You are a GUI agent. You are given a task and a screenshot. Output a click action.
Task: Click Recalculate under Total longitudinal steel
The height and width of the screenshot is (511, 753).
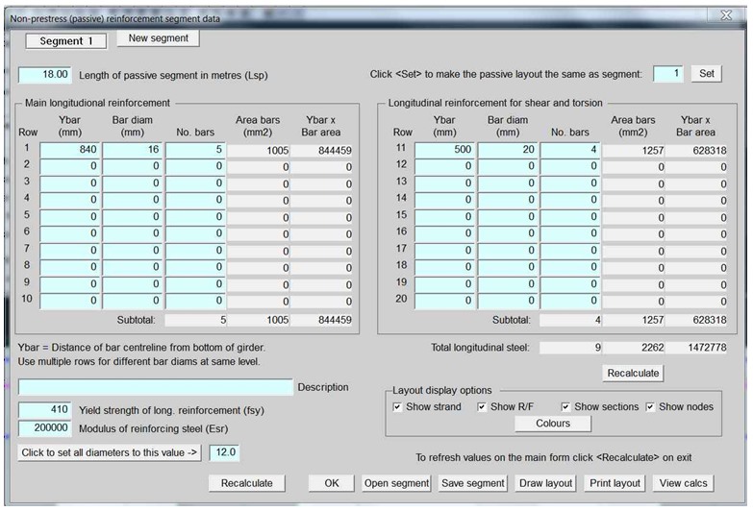pyautogui.click(x=633, y=374)
